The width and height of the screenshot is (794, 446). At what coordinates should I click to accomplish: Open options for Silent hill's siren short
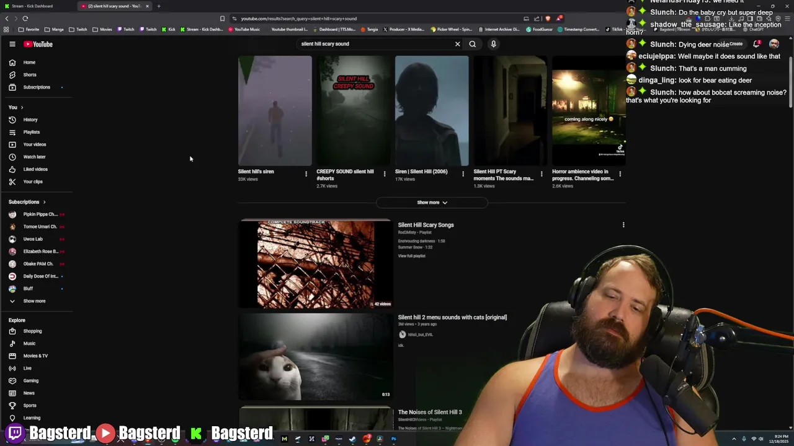(x=306, y=174)
